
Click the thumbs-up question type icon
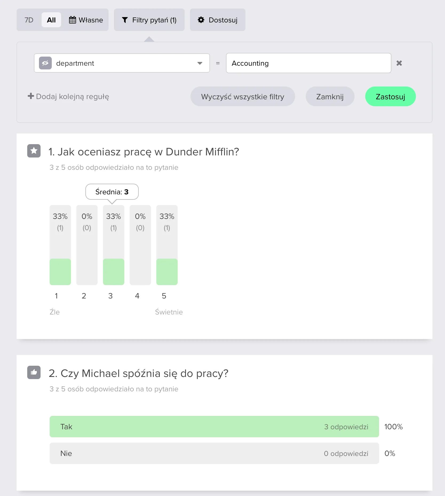[x=34, y=372]
